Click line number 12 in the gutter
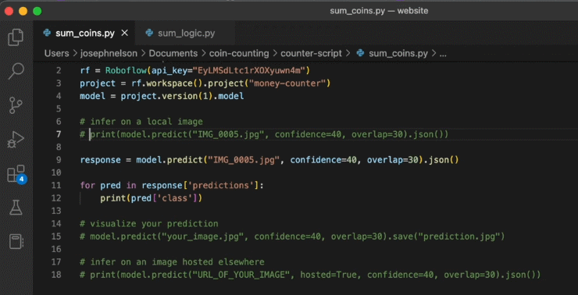 coord(56,198)
